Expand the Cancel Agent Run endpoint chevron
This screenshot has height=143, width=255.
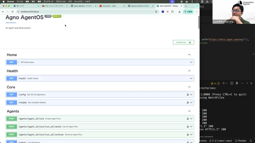point(191,126)
